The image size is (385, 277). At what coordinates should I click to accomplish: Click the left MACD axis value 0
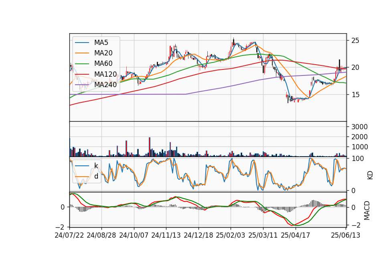point(63,207)
